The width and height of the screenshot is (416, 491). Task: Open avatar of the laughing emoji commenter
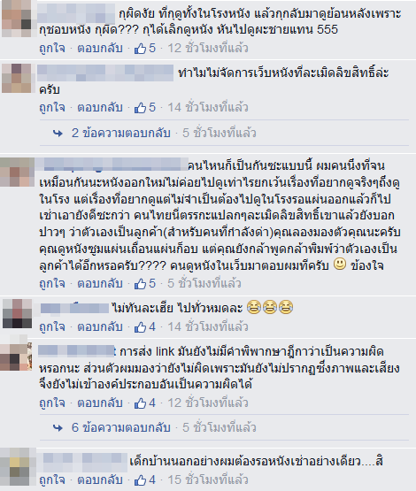[x=17, y=313]
